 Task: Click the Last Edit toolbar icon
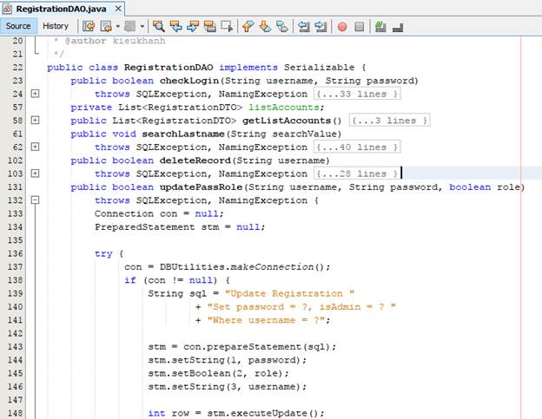(89, 26)
